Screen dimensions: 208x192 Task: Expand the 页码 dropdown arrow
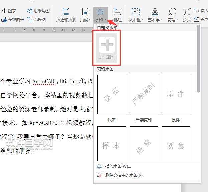pyautogui.click(x=90, y=20)
